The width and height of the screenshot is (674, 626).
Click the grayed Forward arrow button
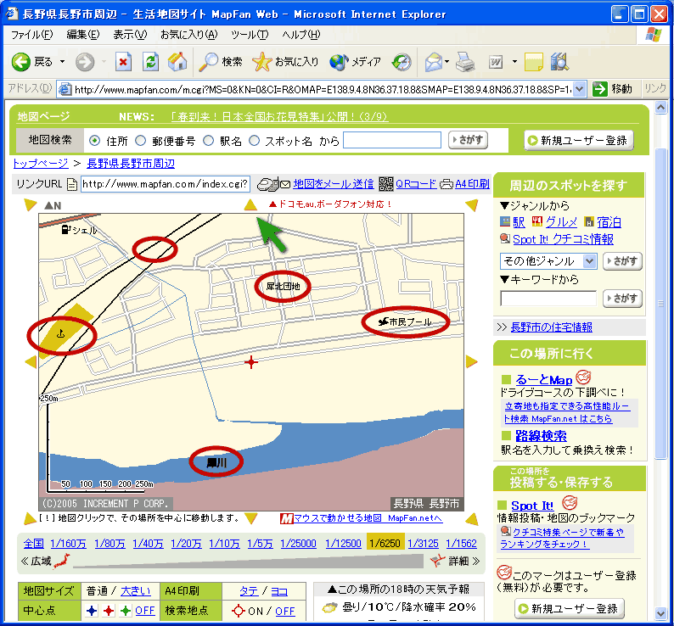click(85, 62)
